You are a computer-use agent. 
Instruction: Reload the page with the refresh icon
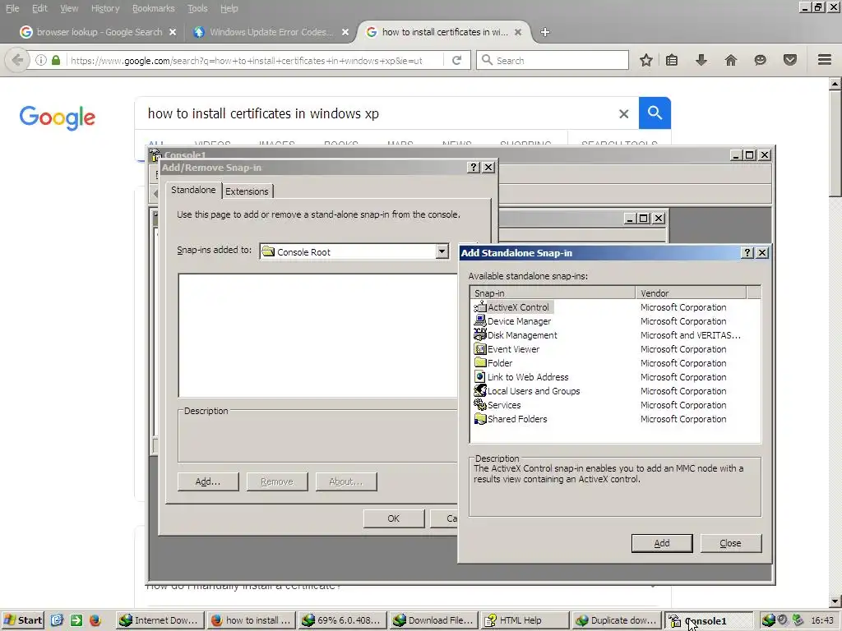coord(457,60)
